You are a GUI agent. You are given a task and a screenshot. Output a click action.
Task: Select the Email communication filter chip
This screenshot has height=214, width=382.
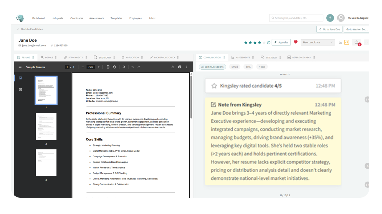(234, 67)
